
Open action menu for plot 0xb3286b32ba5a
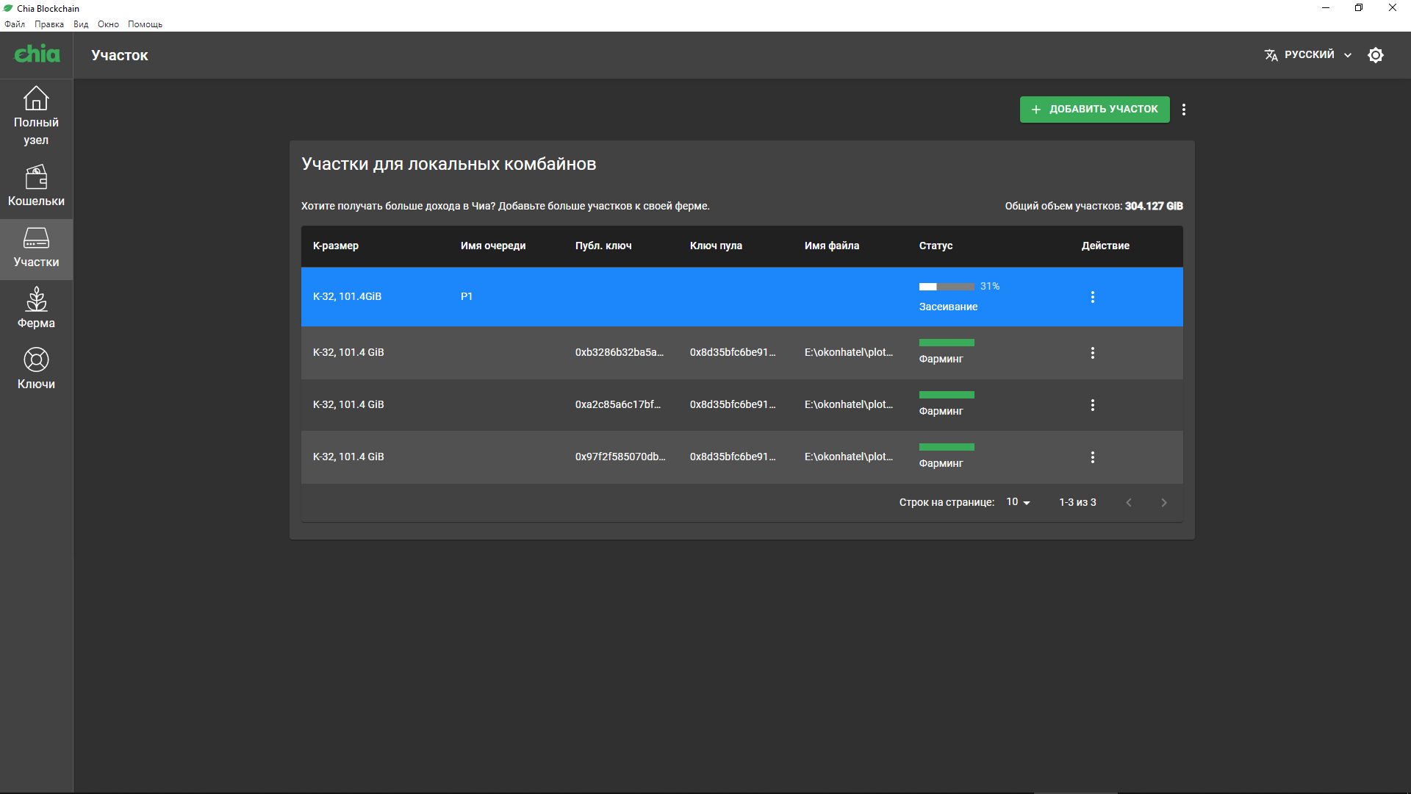click(1092, 353)
